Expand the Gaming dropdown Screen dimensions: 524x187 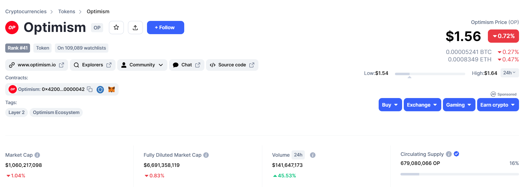pos(459,105)
